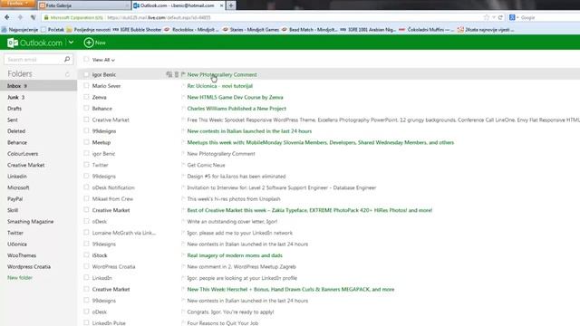Click the search magnifier icon
Viewport: 580px width, 326px height.
tap(67, 59)
